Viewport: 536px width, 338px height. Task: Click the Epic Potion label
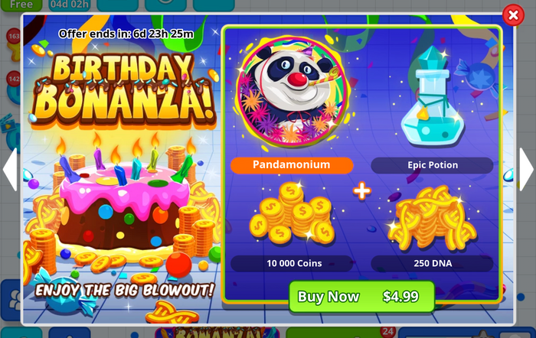(432, 165)
